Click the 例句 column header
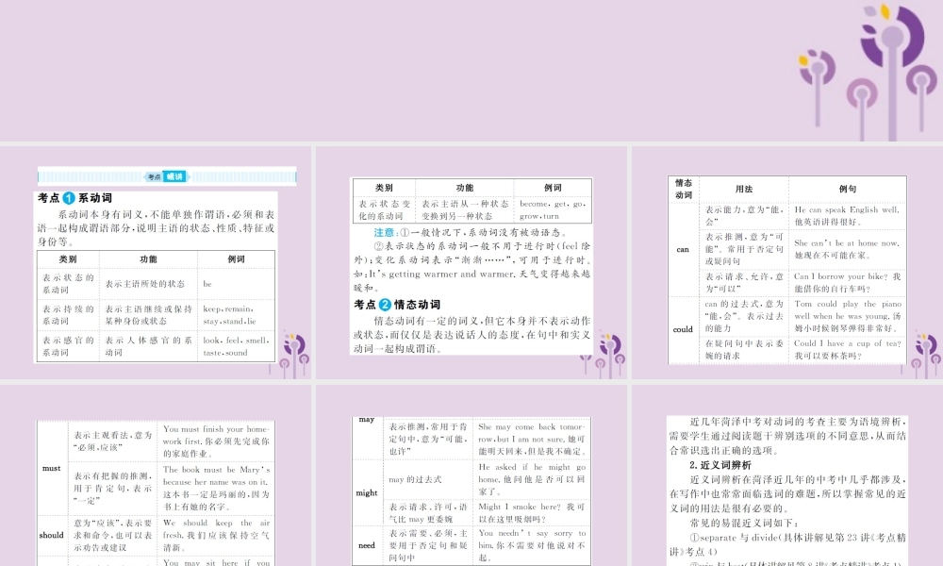The image size is (943, 566). click(848, 189)
